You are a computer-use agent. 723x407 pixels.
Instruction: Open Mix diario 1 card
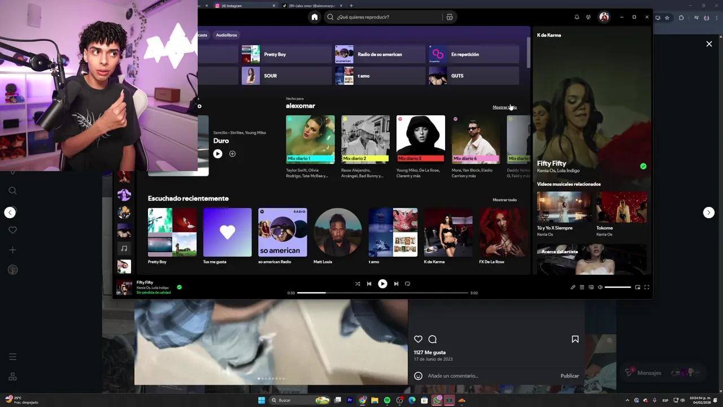point(310,147)
